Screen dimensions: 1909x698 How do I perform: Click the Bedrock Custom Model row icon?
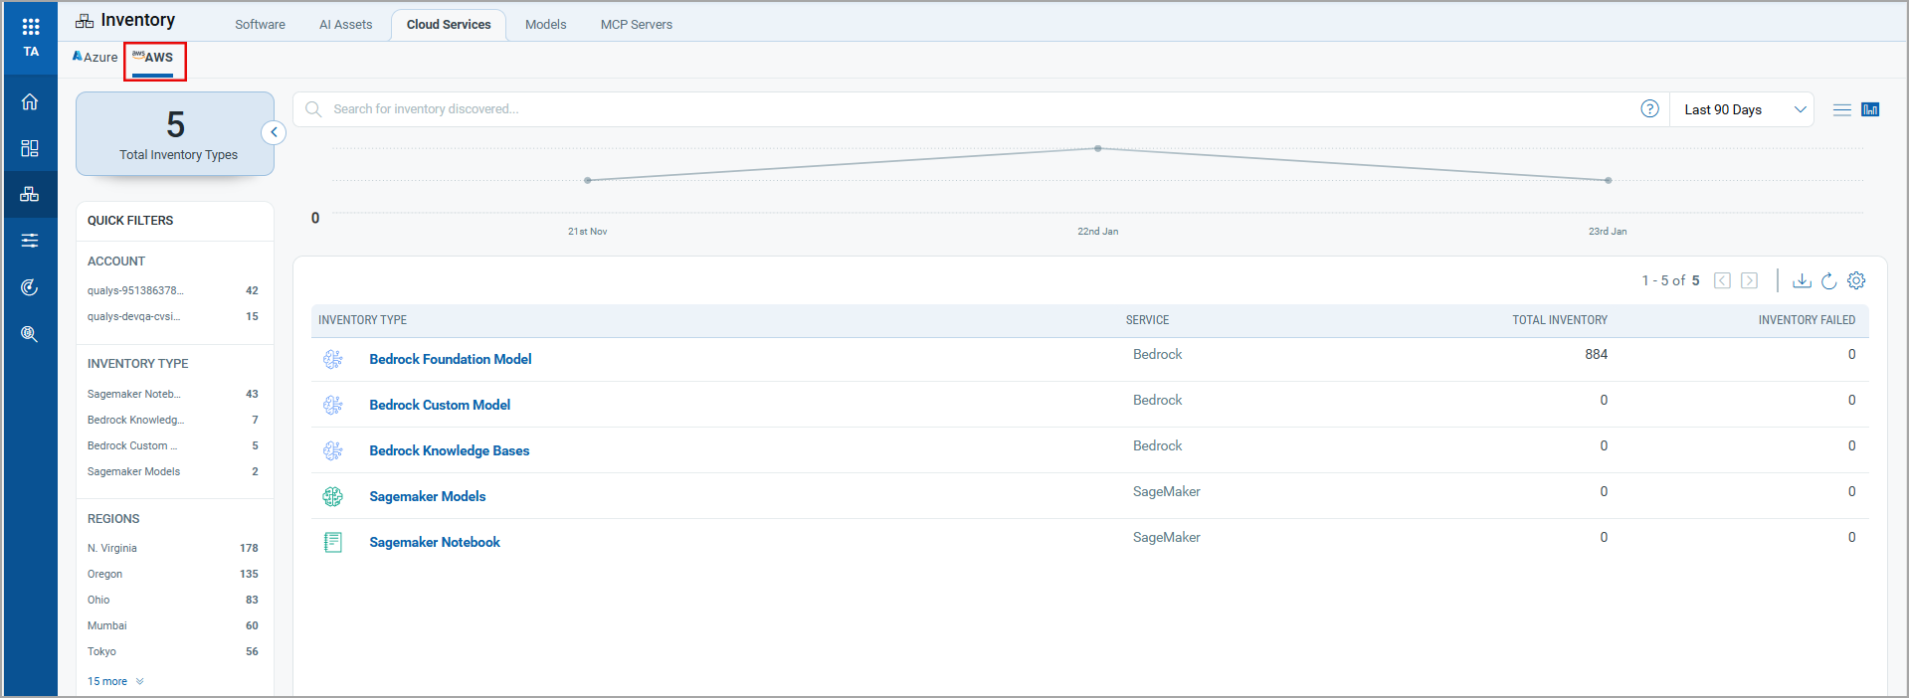(x=333, y=405)
